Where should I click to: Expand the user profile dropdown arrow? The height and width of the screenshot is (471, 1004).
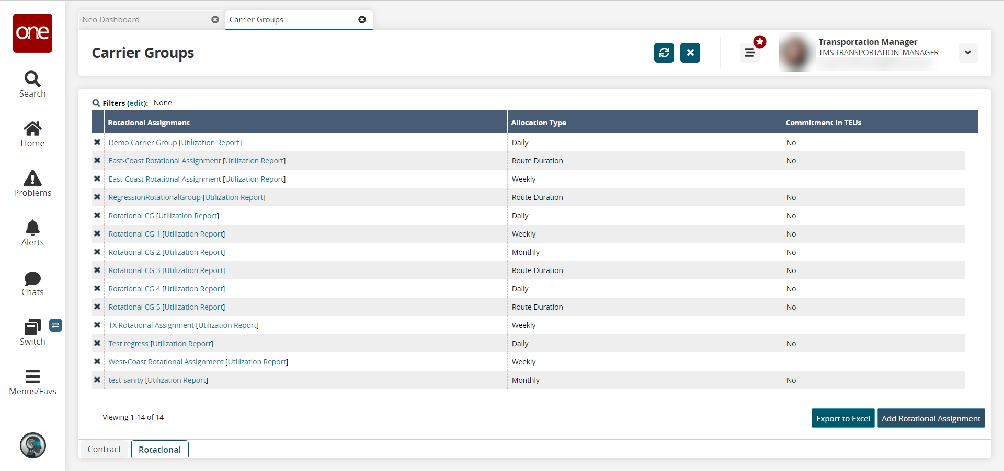(967, 53)
